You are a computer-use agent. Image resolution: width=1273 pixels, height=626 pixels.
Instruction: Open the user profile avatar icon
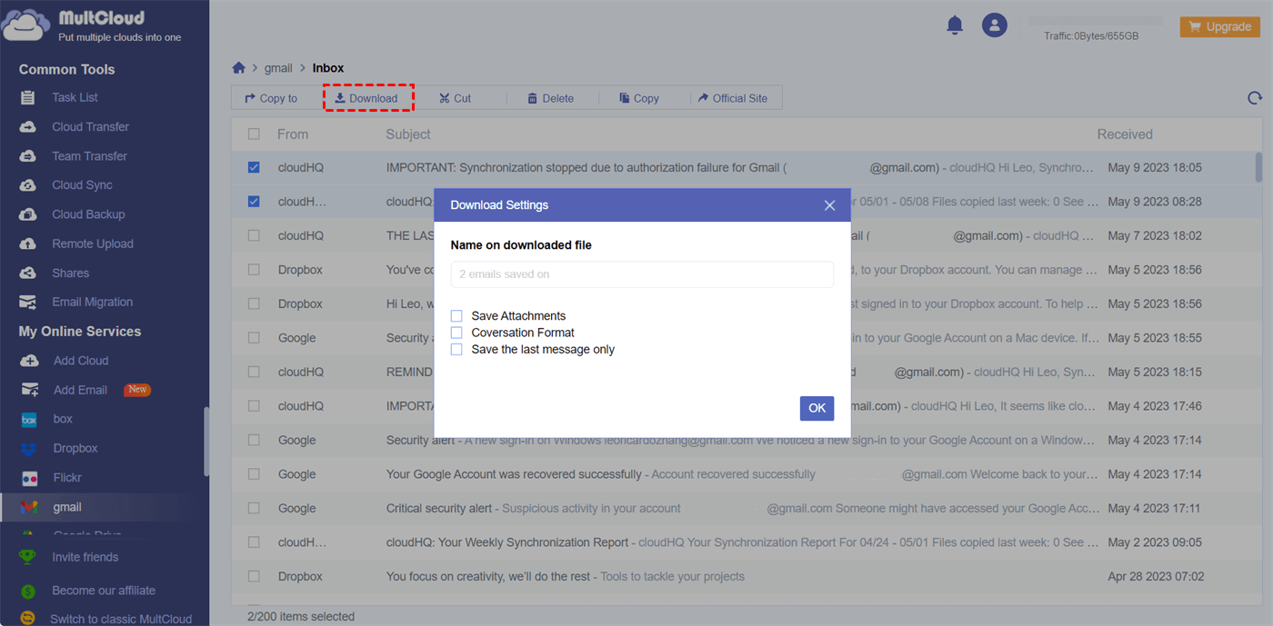pos(995,25)
